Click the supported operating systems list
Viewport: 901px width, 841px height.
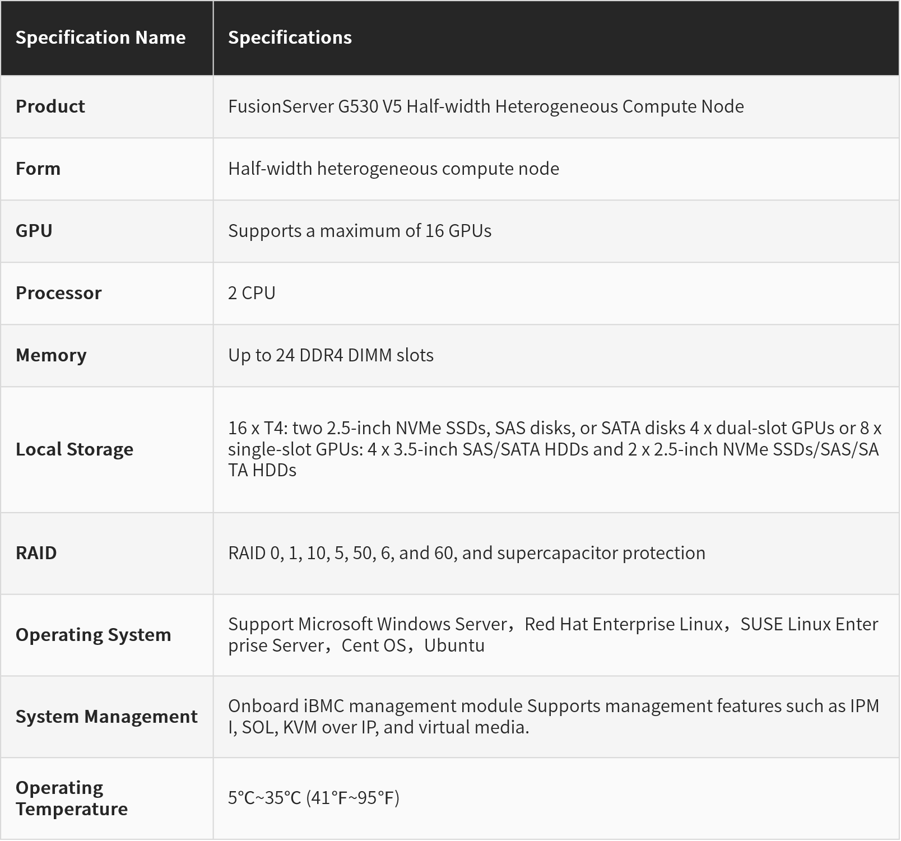552,635
